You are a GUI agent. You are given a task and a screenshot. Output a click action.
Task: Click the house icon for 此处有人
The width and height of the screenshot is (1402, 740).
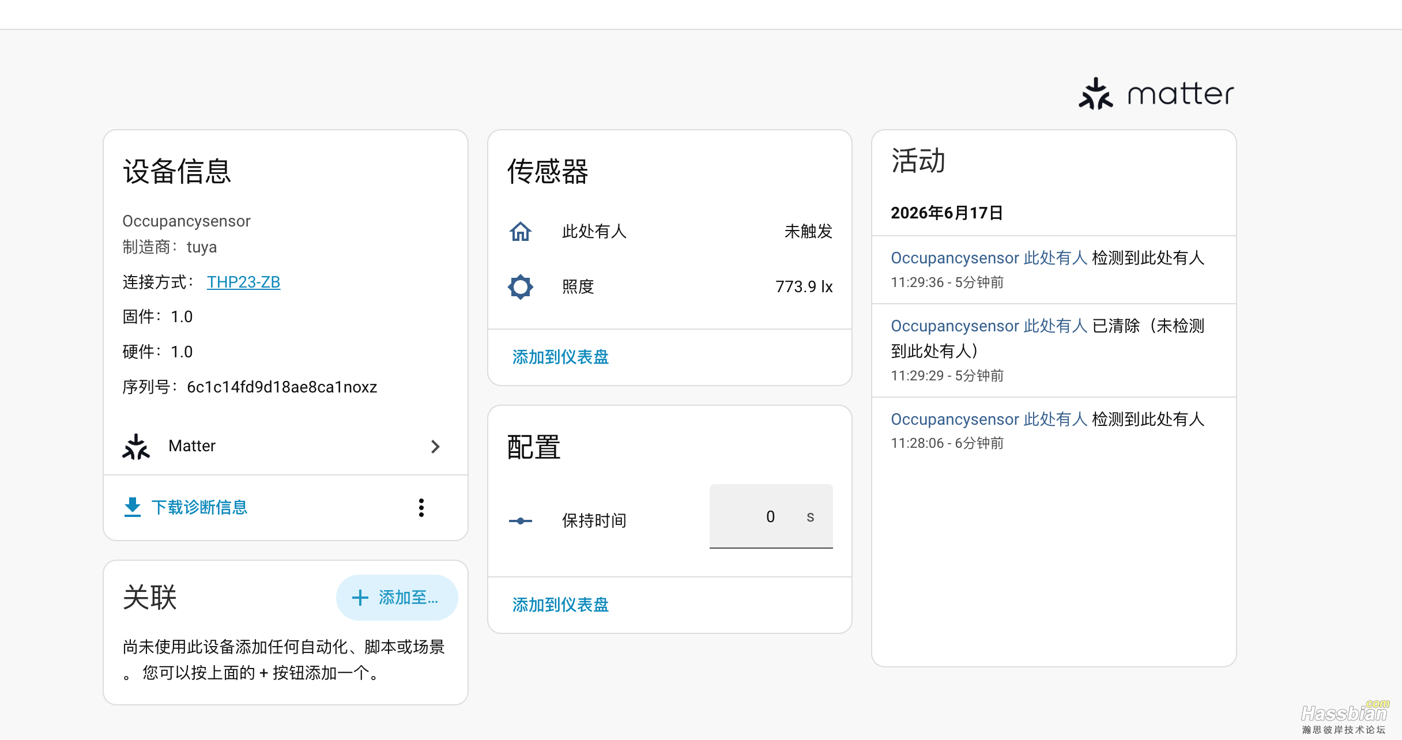[x=521, y=232]
